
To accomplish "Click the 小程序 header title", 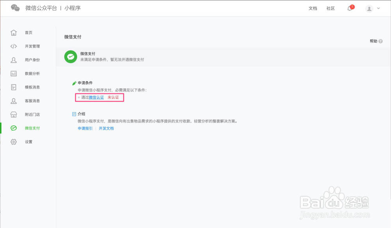I will tap(72, 8).
